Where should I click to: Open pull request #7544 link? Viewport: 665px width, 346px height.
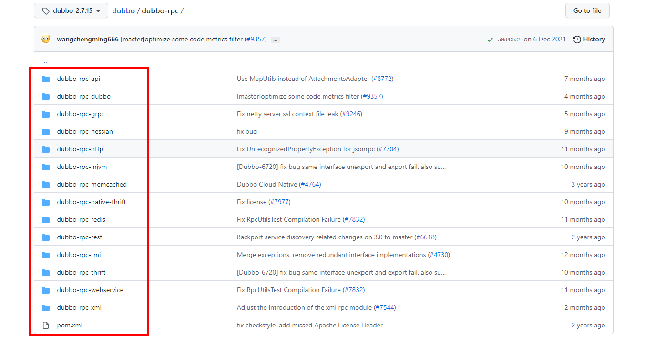point(385,307)
